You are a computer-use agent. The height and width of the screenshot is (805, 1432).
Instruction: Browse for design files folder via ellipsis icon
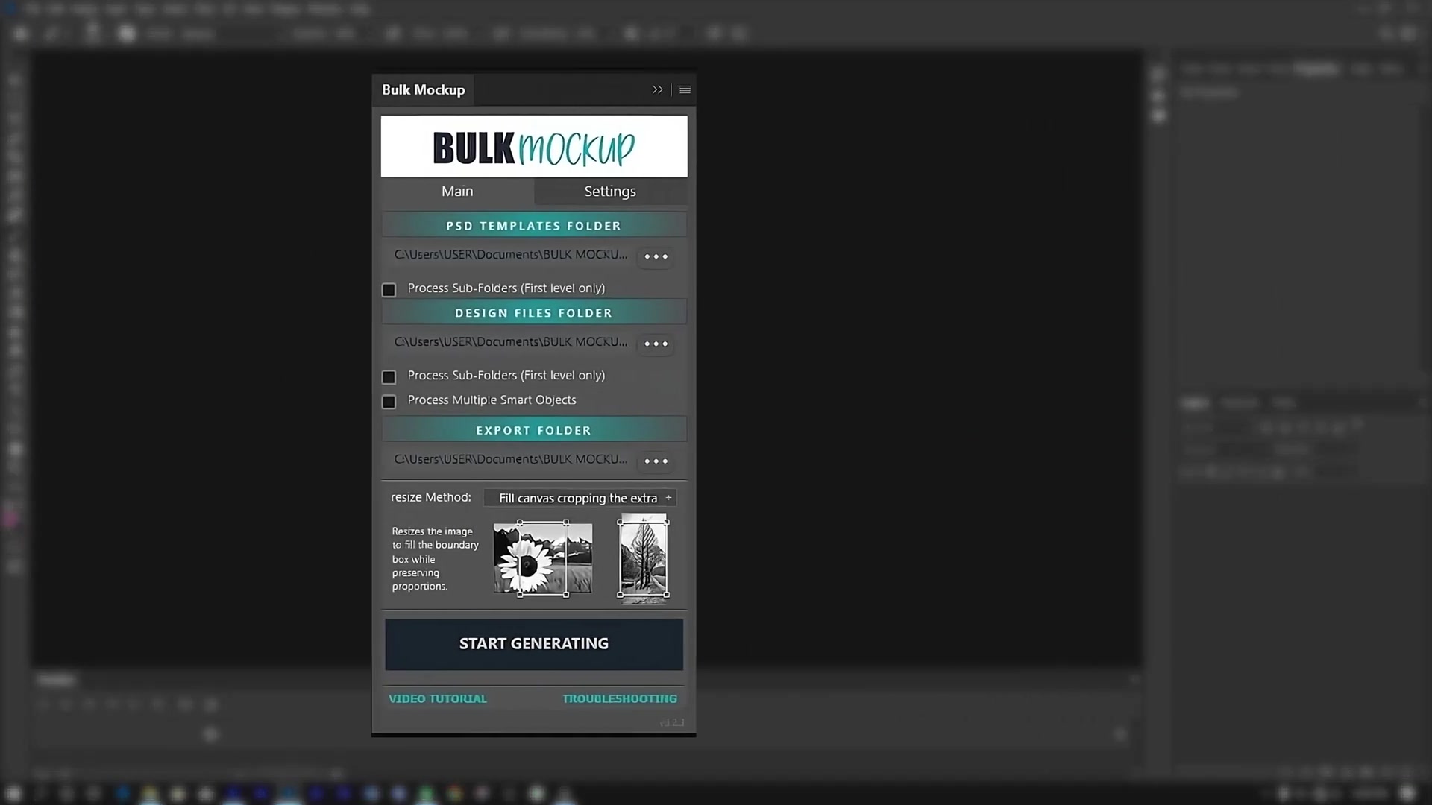coord(655,344)
